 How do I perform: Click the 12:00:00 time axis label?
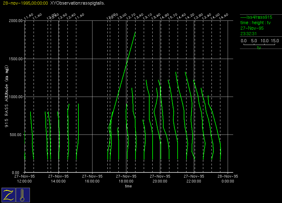pos(24,181)
